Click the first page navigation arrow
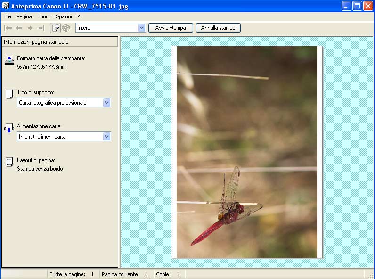This screenshot has height=279, width=375. point(8,28)
